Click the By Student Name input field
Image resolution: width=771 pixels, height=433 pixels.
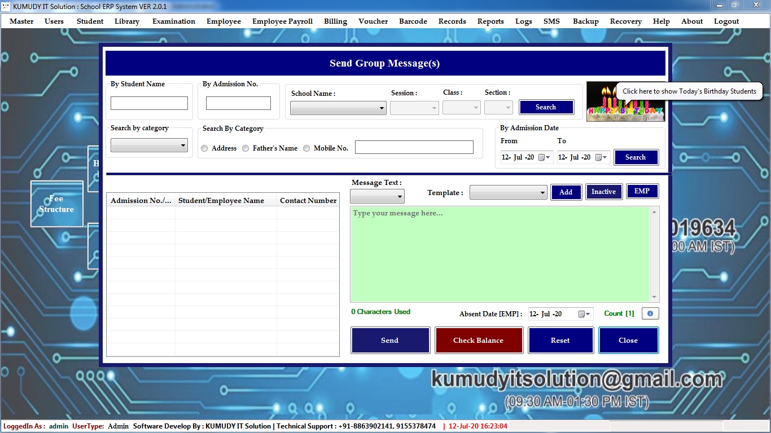pos(149,103)
